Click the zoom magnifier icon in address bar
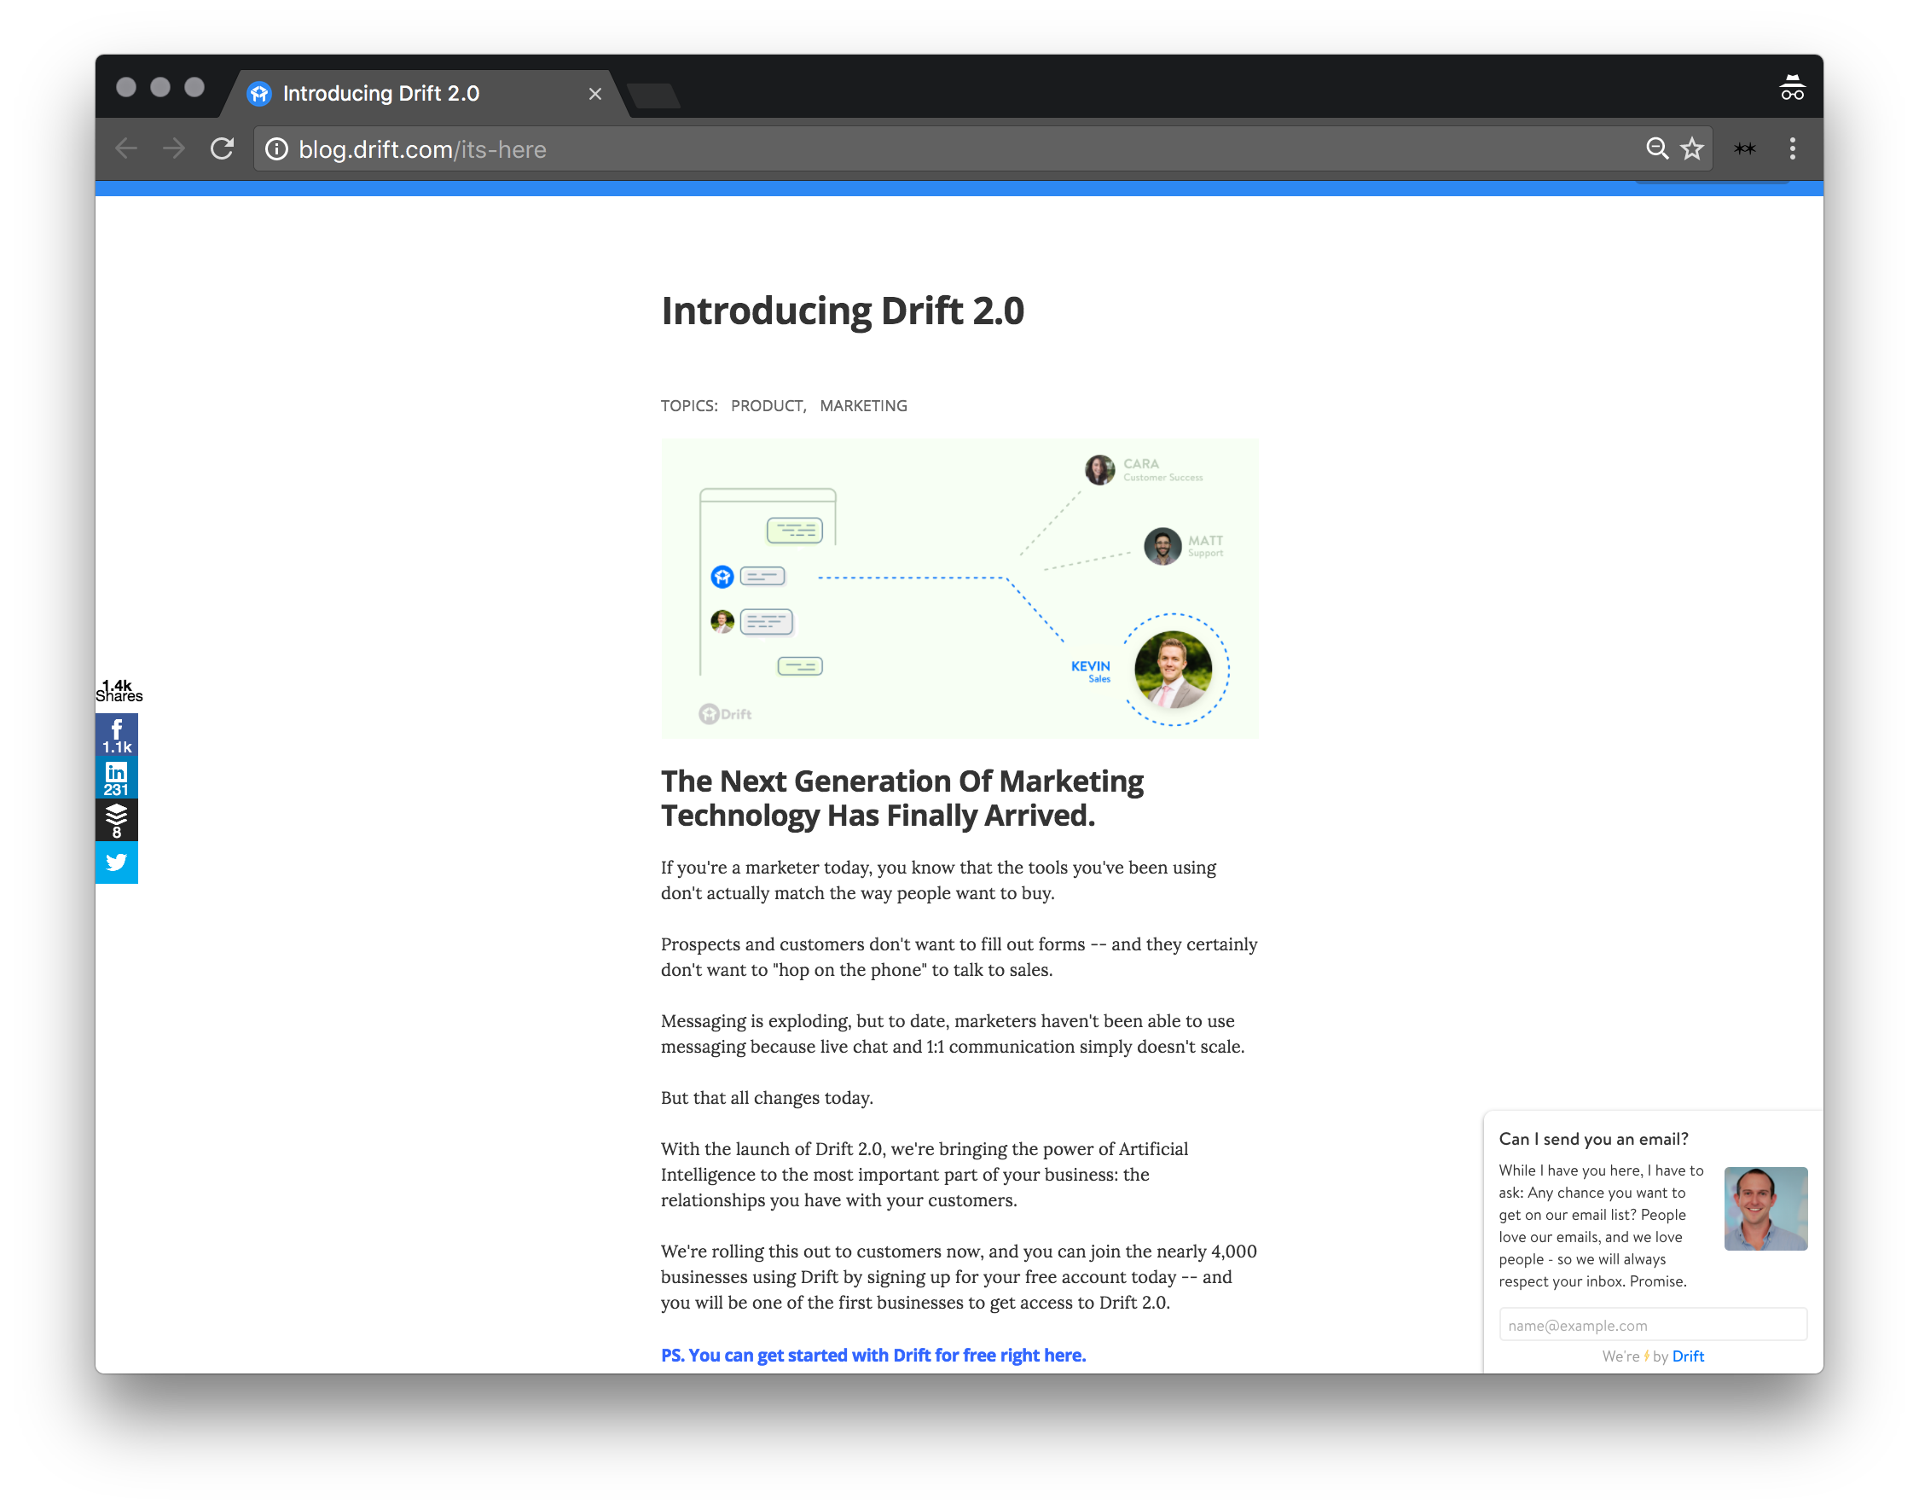Image resolution: width=1919 pixels, height=1510 pixels. tap(1656, 148)
